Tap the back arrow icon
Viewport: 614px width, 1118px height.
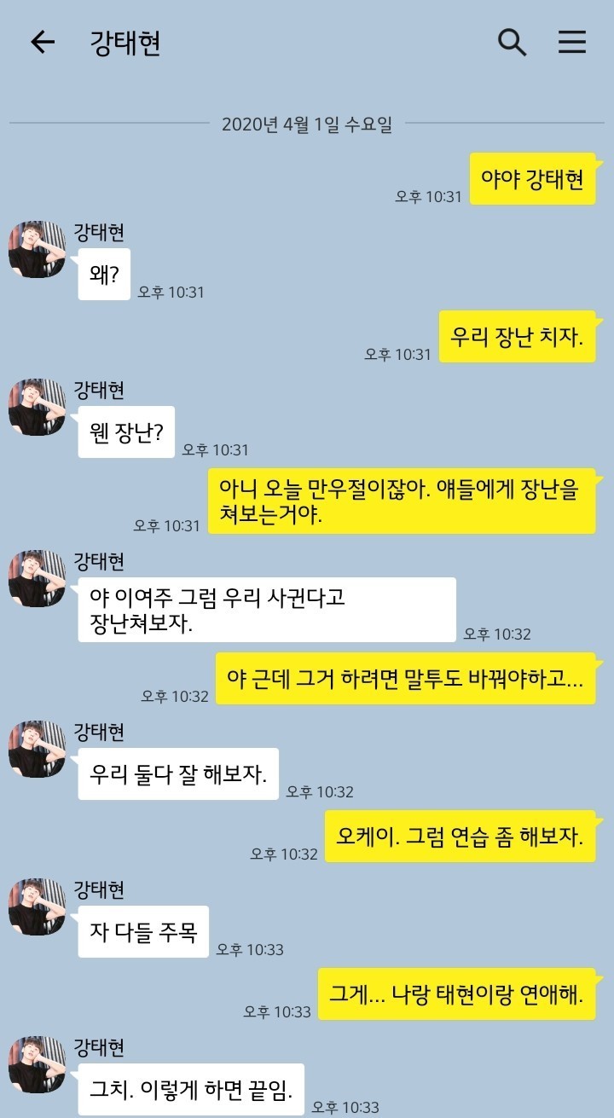click(x=42, y=43)
